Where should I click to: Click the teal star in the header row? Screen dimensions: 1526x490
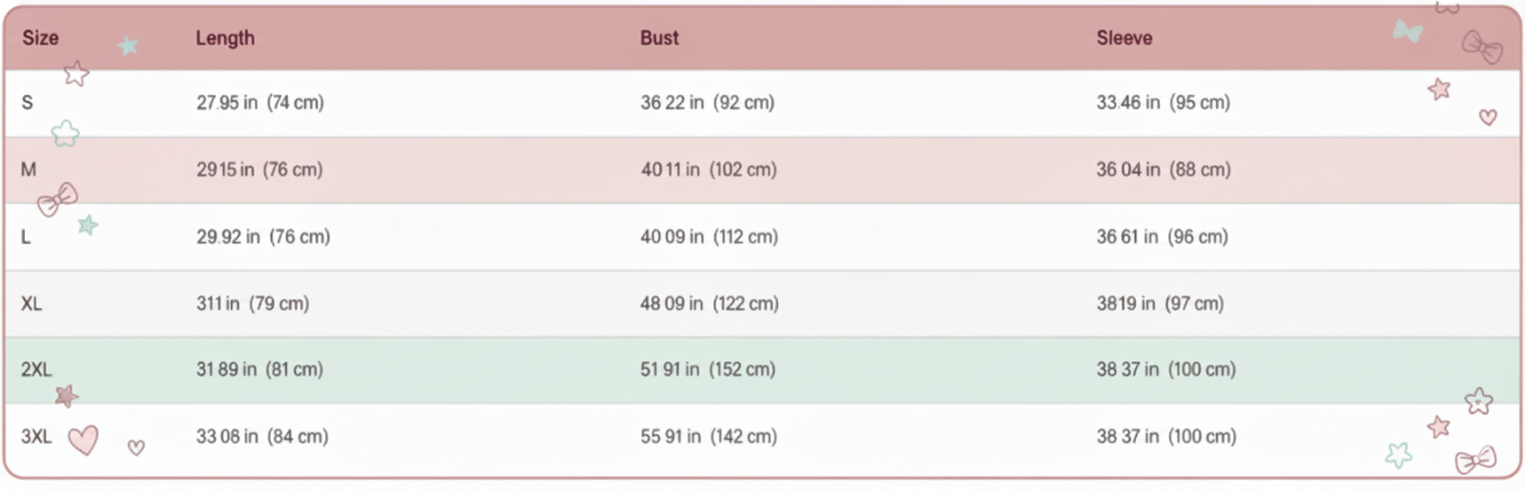[x=128, y=46]
